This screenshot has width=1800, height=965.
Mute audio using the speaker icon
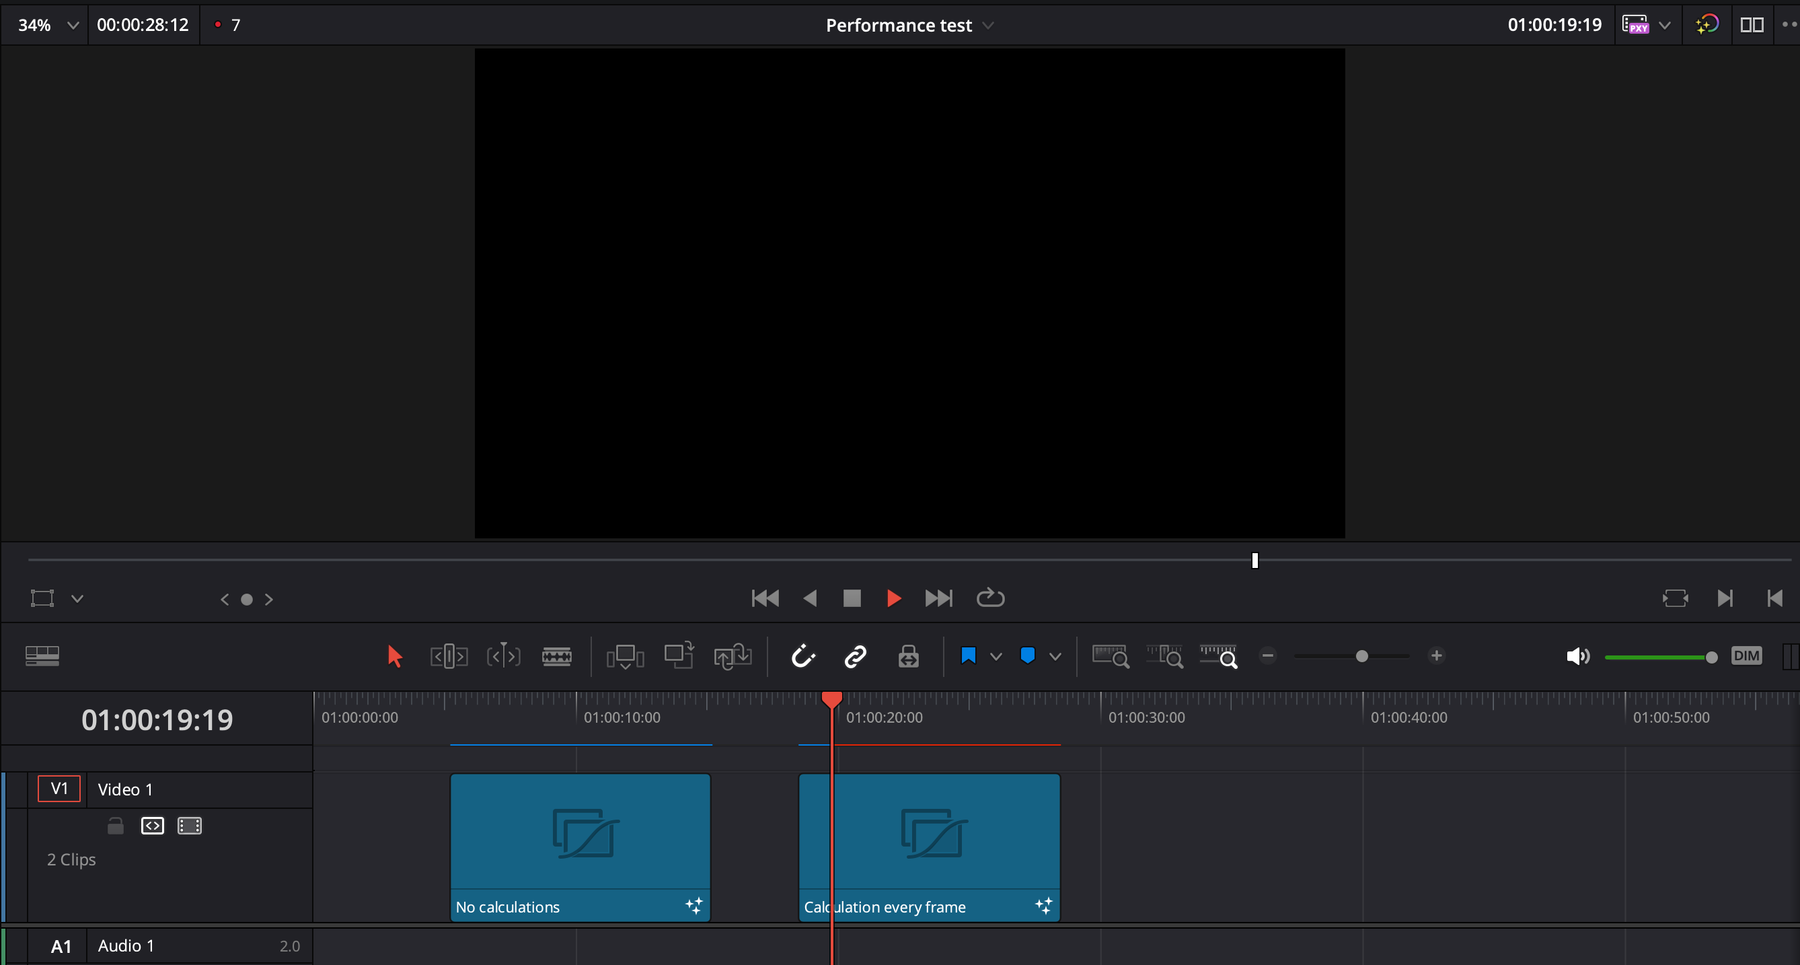1578,656
